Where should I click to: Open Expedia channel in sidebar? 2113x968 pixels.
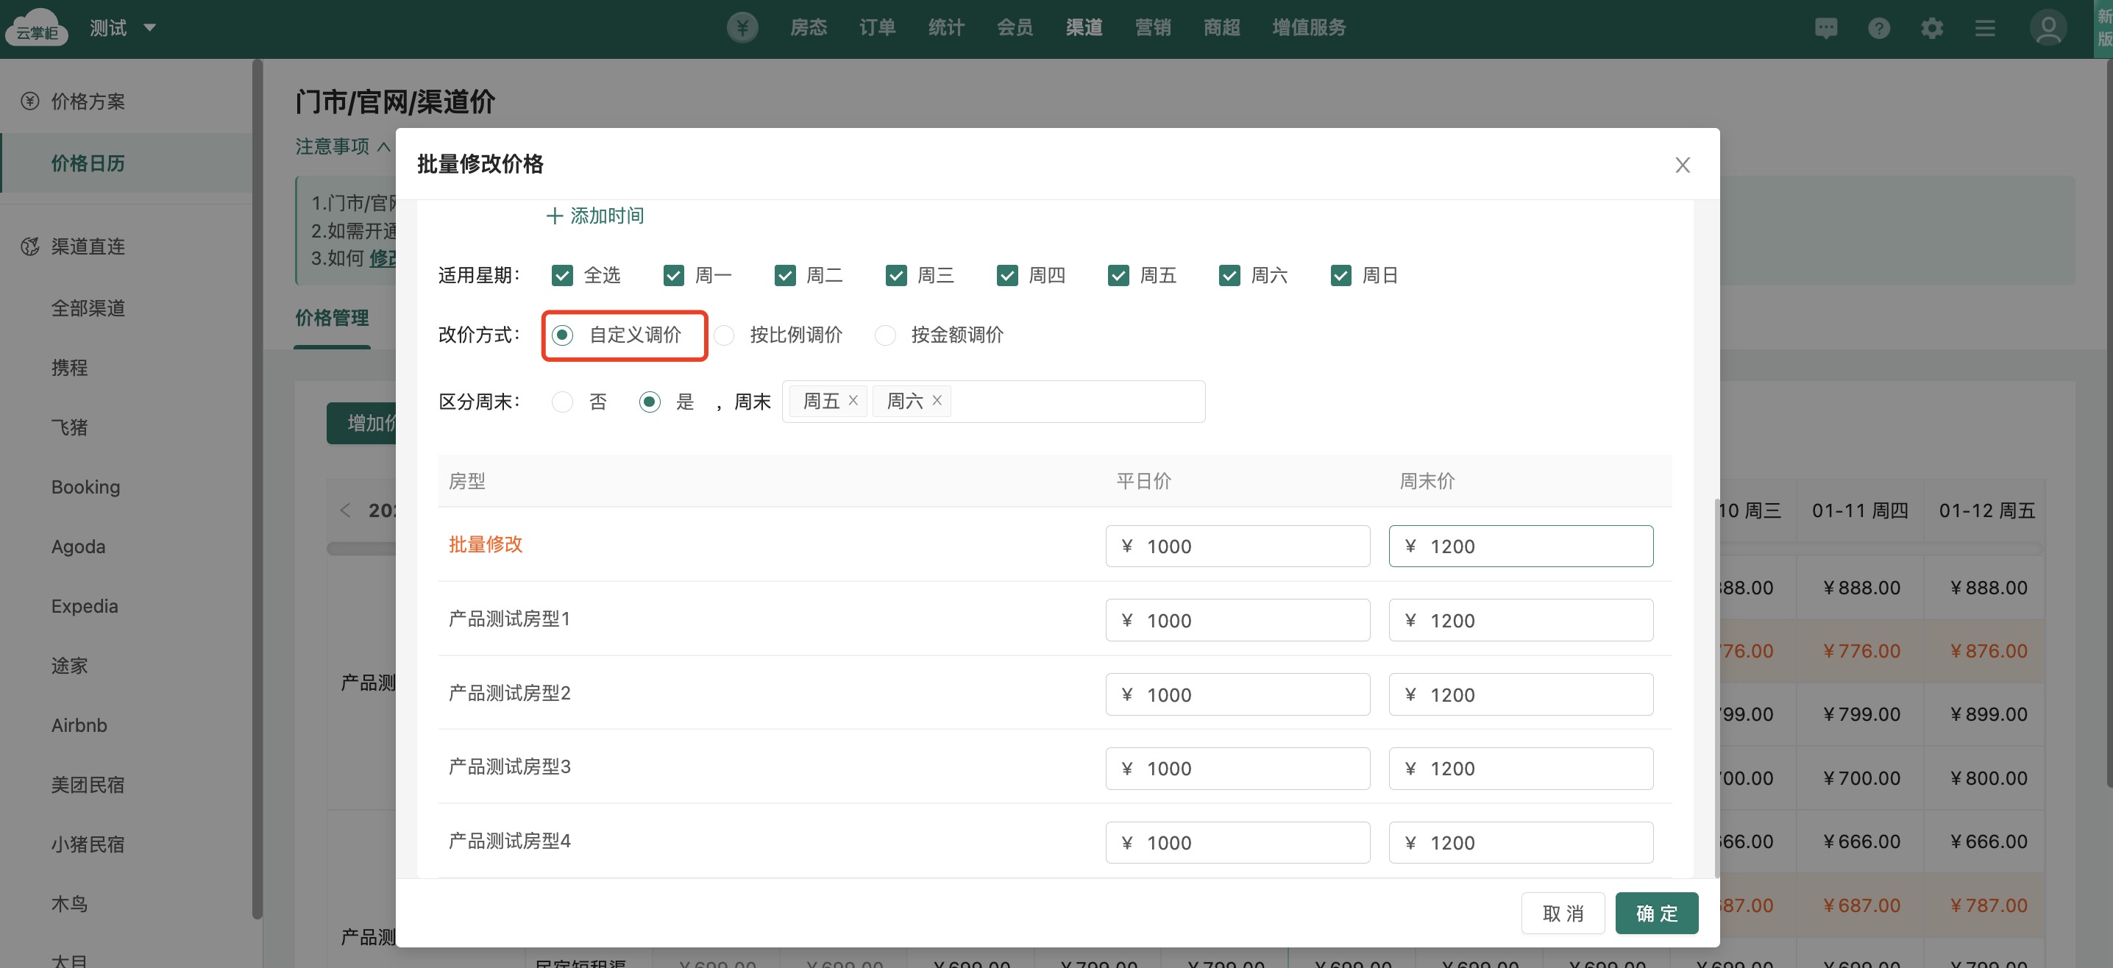(x=85, y=606)
